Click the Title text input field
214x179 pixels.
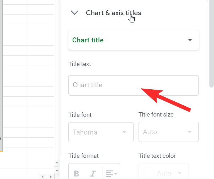pyautogui.click(x=133, y=85)
